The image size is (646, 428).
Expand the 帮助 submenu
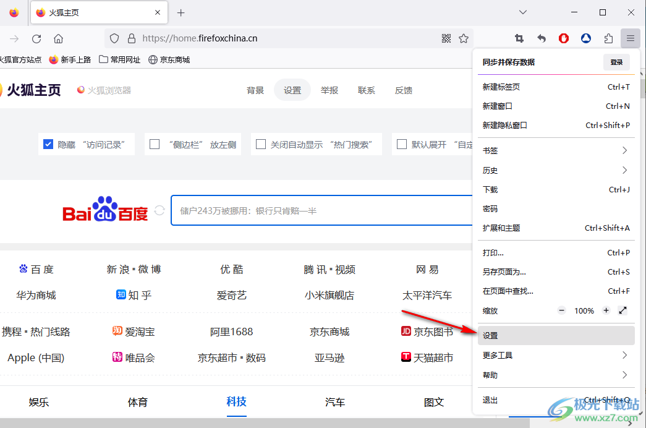(x=556, y=375)
